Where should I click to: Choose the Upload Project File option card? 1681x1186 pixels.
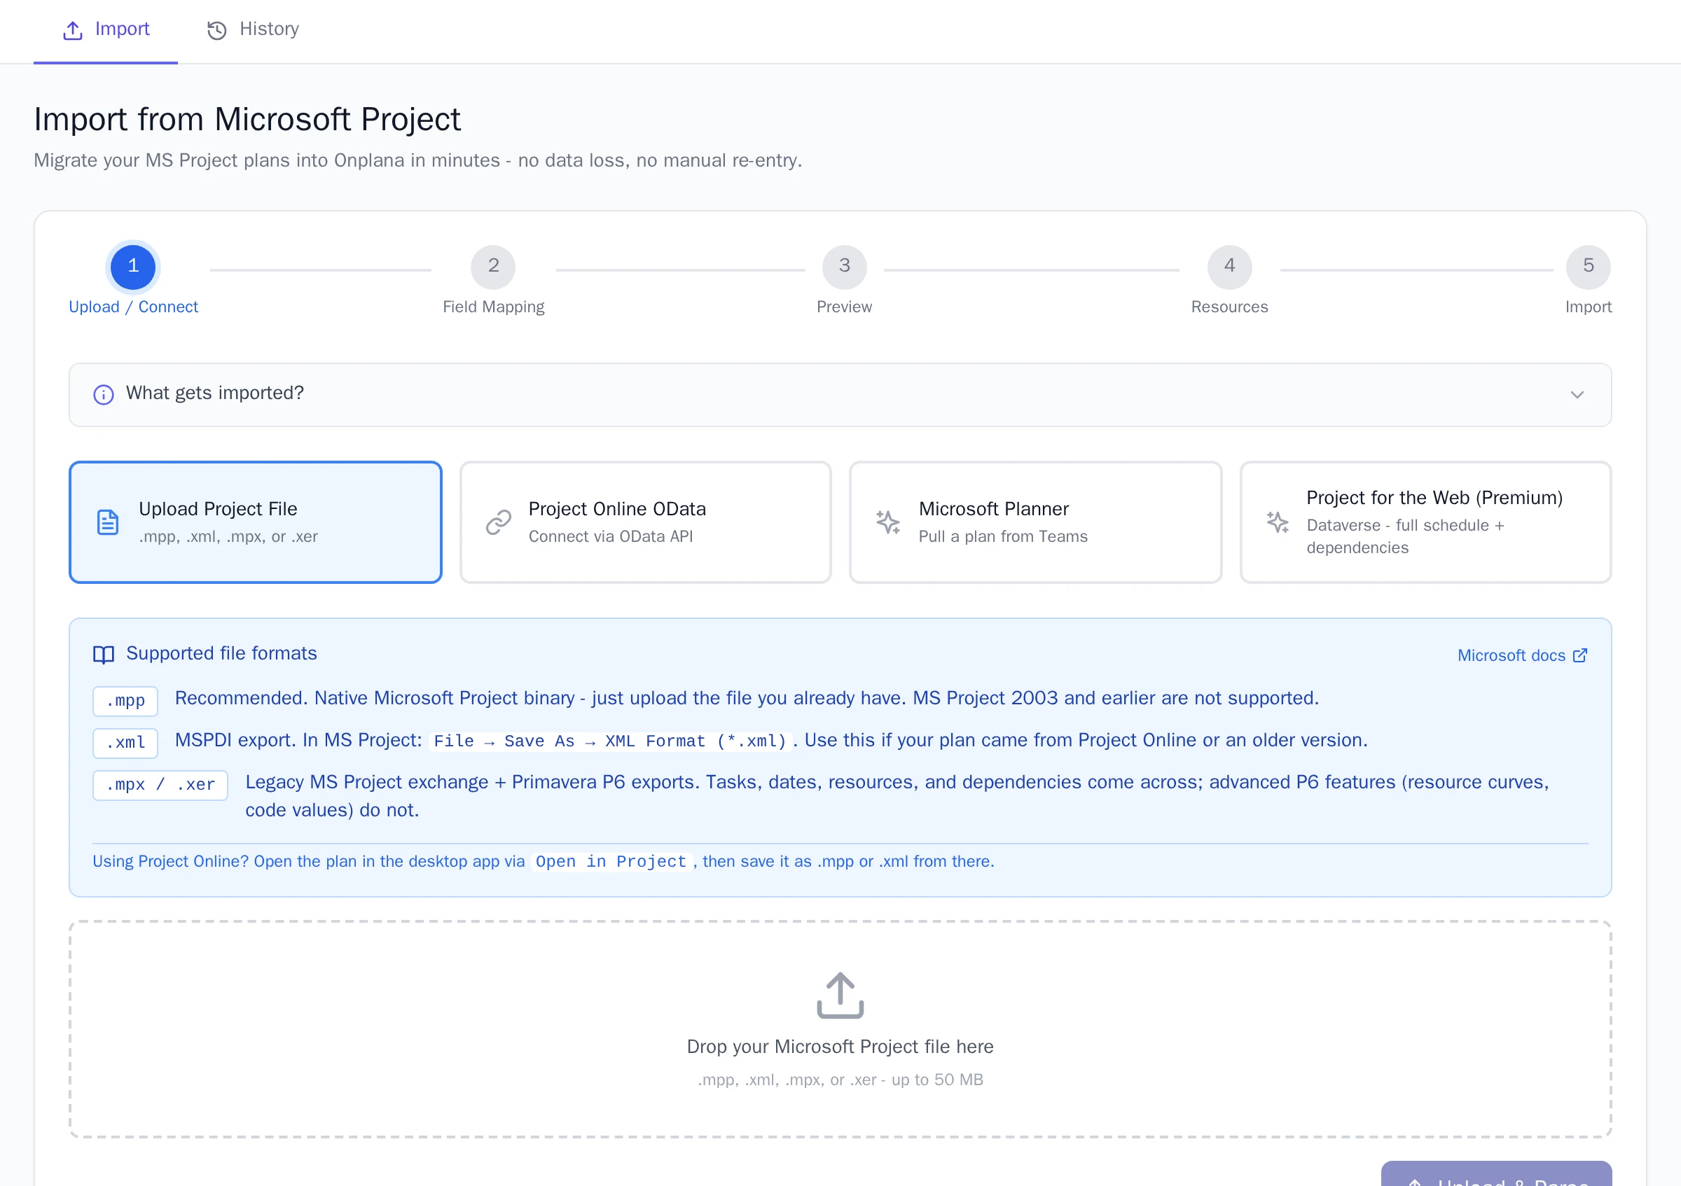click(256, 522)
